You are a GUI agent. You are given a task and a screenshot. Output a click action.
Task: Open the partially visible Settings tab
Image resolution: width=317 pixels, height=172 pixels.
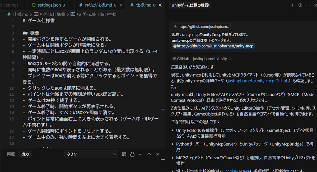click(10, 5)
